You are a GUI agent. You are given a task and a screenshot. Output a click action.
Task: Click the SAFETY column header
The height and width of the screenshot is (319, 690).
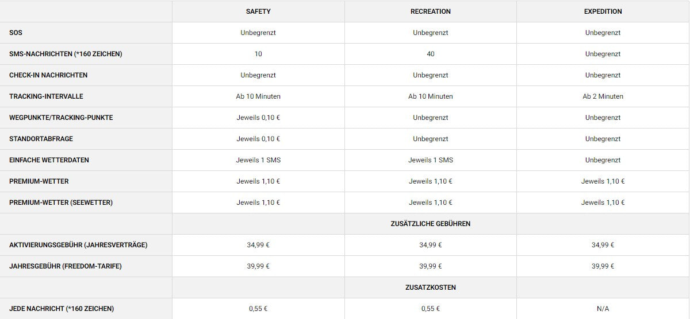pos(258,11)
